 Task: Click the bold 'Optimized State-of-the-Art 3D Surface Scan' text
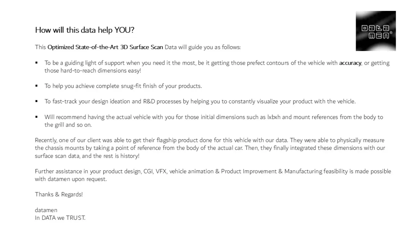click(x=105, y=47)
